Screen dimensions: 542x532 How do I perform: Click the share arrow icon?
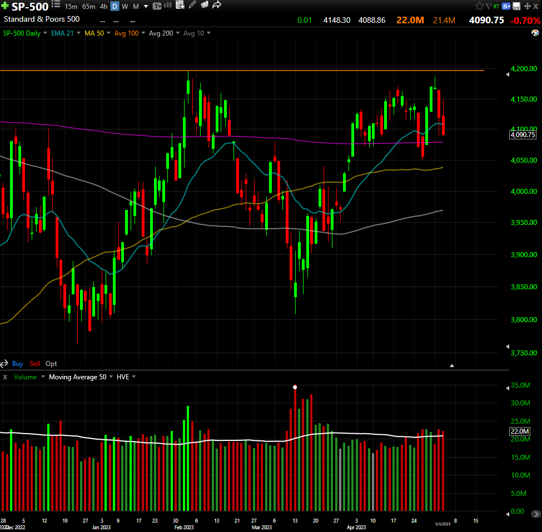[x=217, y=5]
